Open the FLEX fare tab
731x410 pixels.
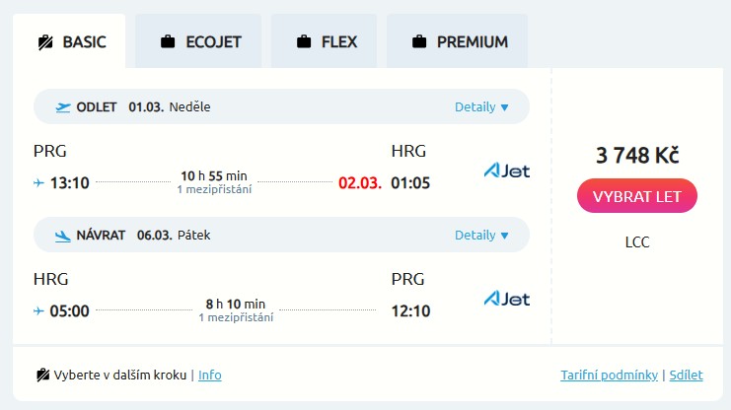(326, 41)
